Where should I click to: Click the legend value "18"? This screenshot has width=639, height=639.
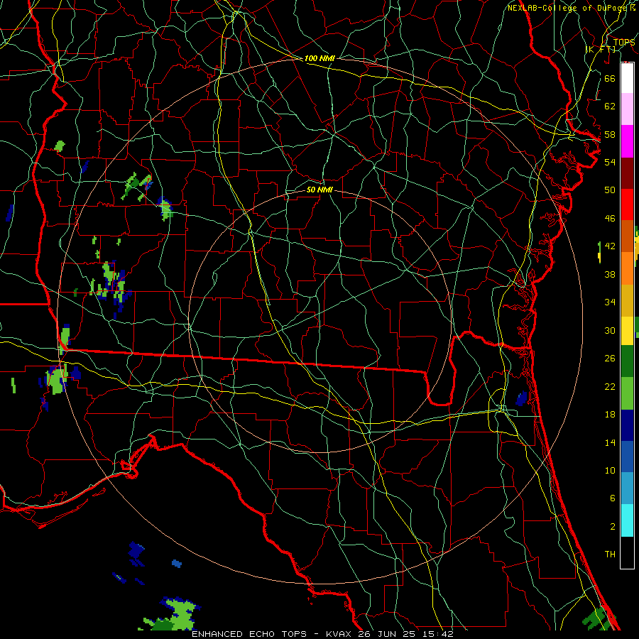pyautogui.click(x=610, y=415)
